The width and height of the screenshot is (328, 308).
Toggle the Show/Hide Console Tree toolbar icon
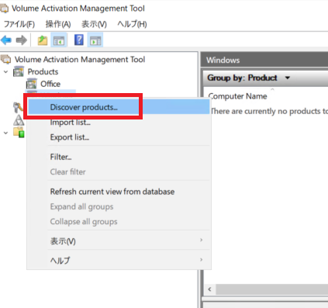pyautogui.click(x=59, y=40)
